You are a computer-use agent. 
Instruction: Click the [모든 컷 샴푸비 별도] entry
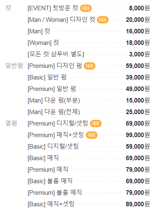pyautogui.click(x=56, y=54)
